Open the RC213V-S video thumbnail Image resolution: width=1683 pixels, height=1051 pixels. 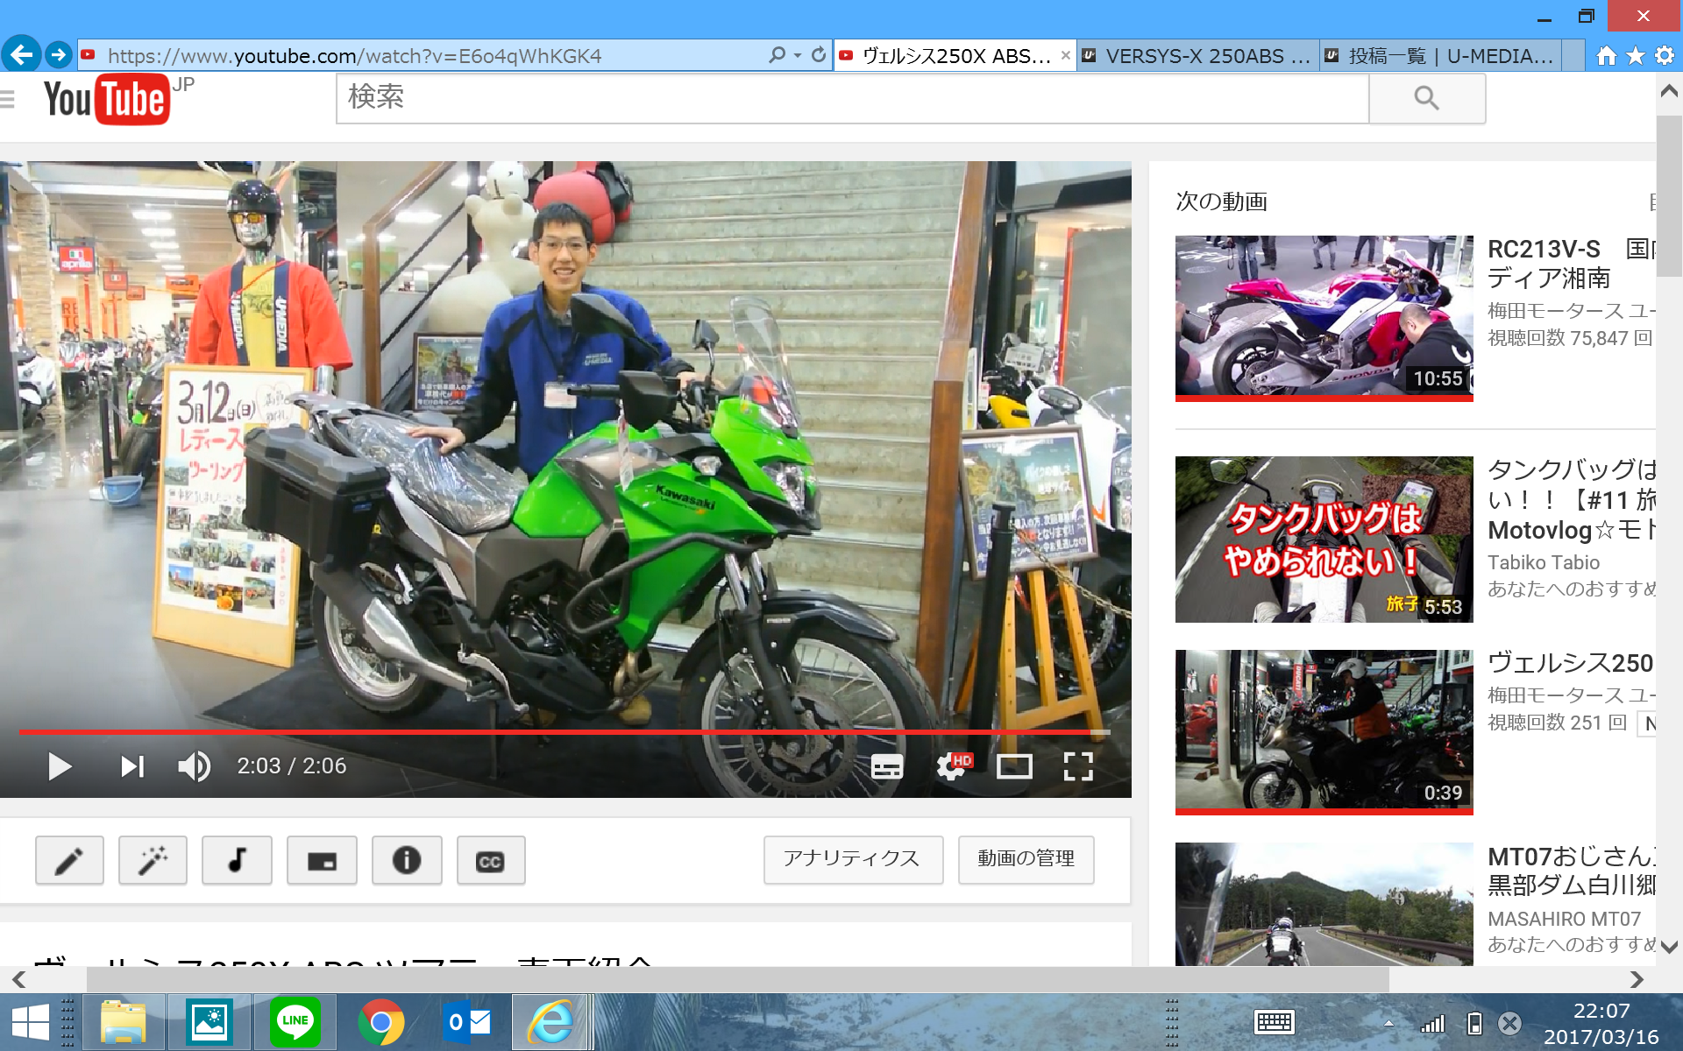click(x=1324, y=318)
